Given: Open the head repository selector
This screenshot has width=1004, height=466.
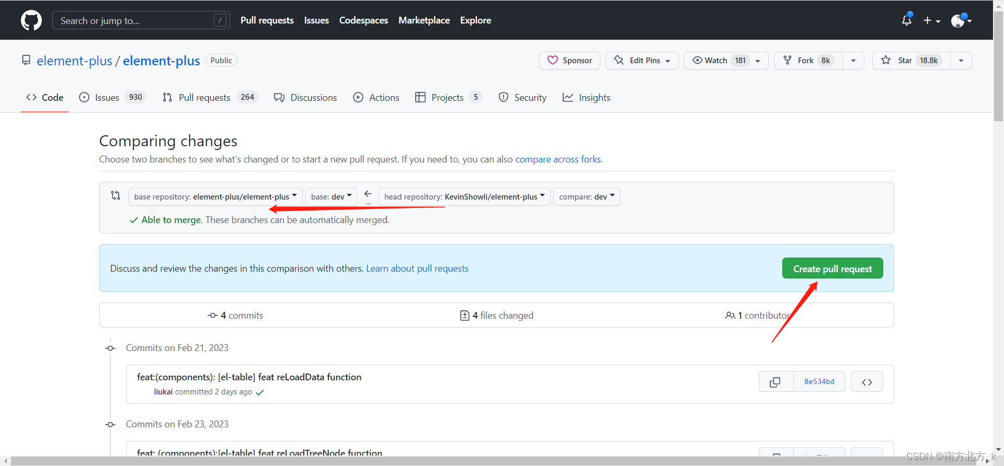Looking at the screenshot, I should [x=464, y=196].
